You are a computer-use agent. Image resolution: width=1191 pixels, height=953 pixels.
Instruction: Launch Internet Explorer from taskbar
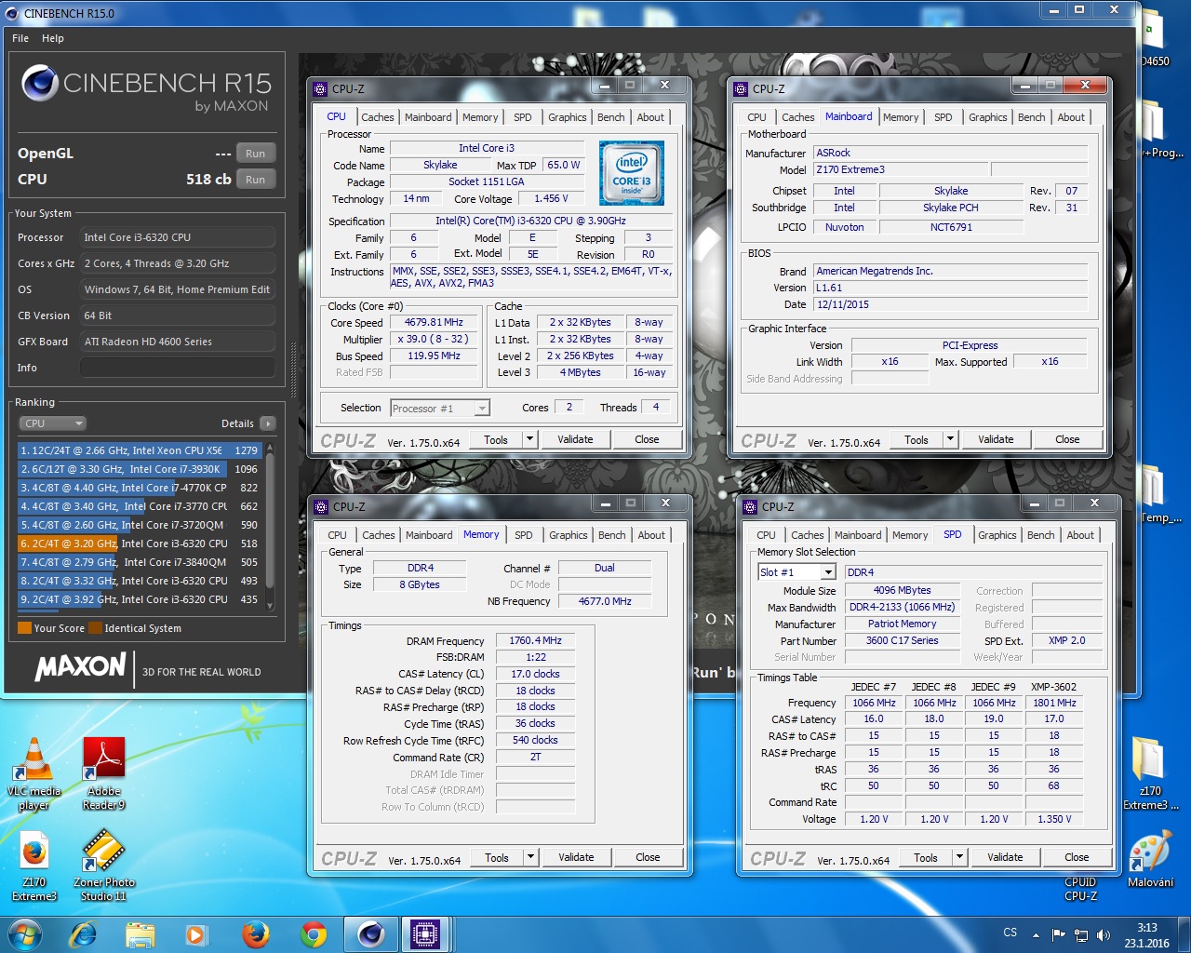[x=84, y=934]
